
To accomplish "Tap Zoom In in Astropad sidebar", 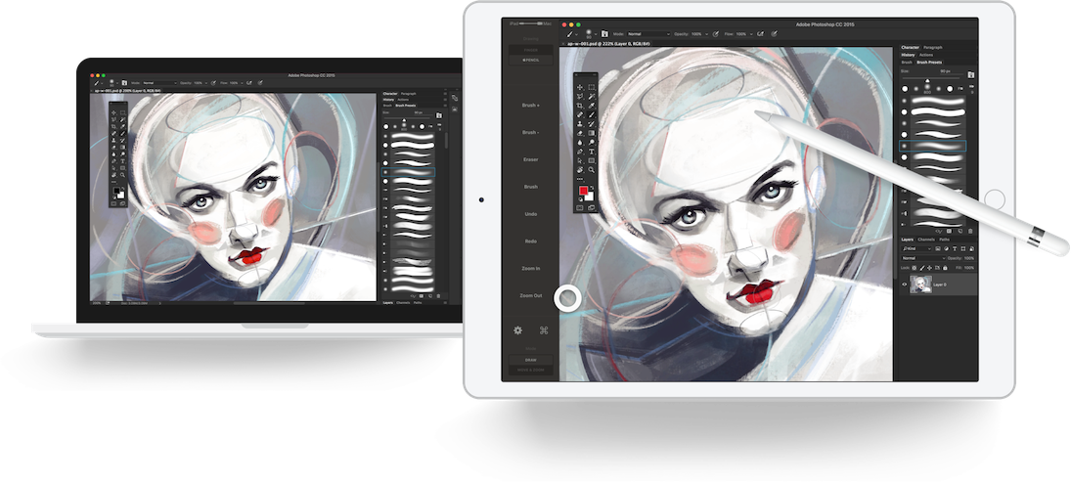I will [x=531, y=268].
